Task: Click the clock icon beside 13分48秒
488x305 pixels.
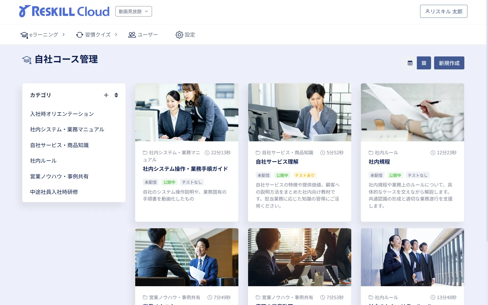Action: pos(433,297)
